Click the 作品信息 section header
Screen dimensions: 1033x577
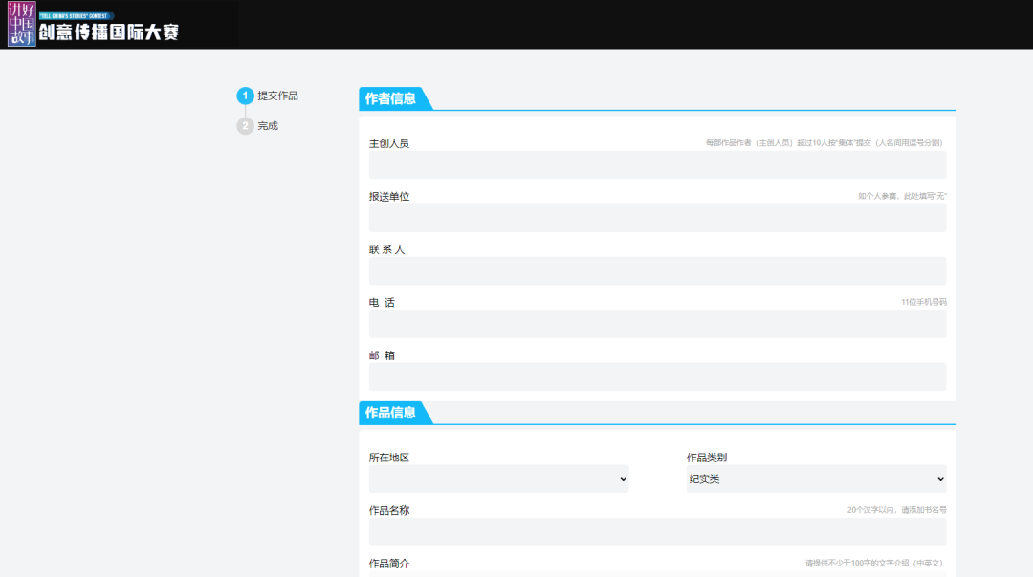[x=391, y=413]
